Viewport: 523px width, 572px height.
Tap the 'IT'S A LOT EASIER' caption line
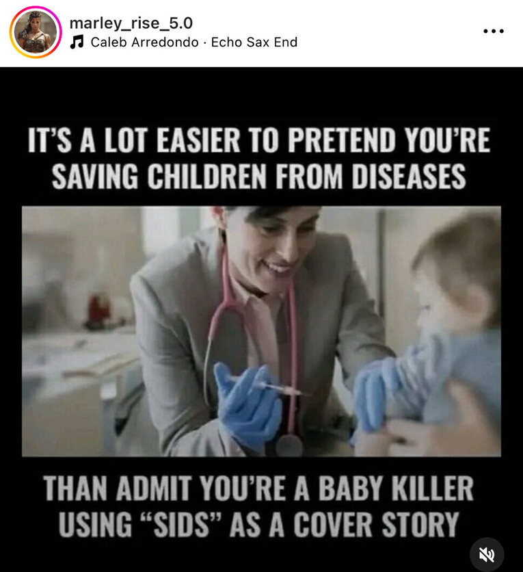point(259,140)
